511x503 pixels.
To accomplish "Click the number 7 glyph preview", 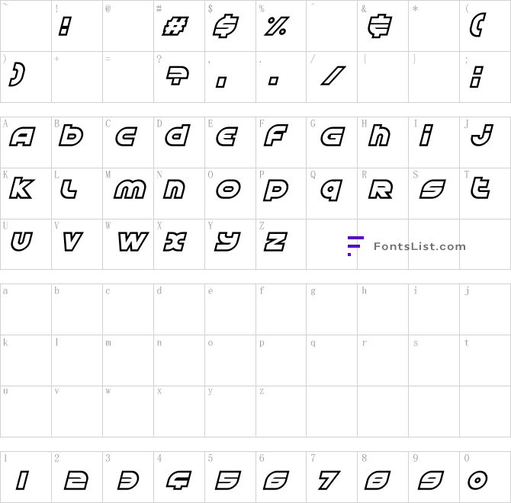I will [x=329, y=480].
